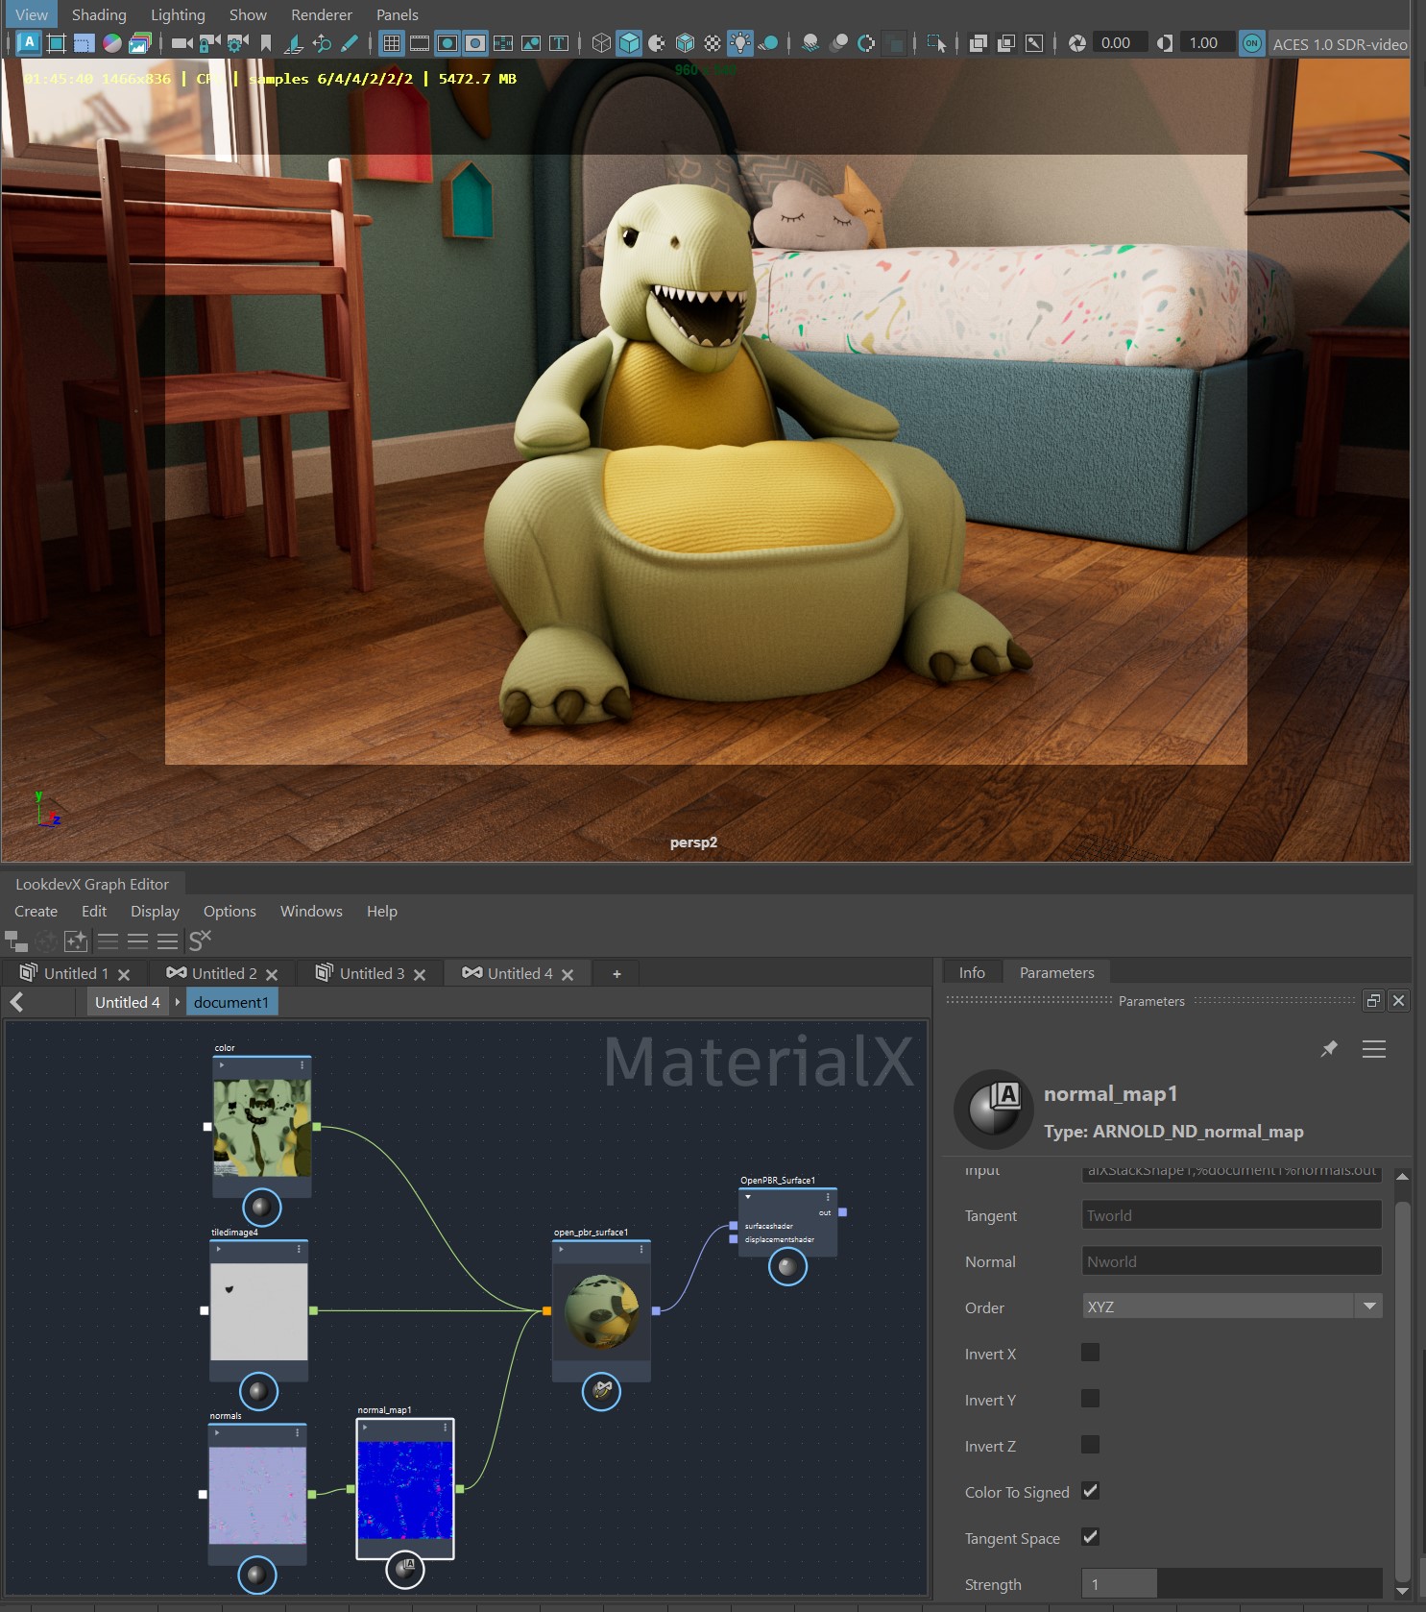Expand the color node collapse triangle
The height and width of the screenshot is (1612, 1426).
[222, 1065]
